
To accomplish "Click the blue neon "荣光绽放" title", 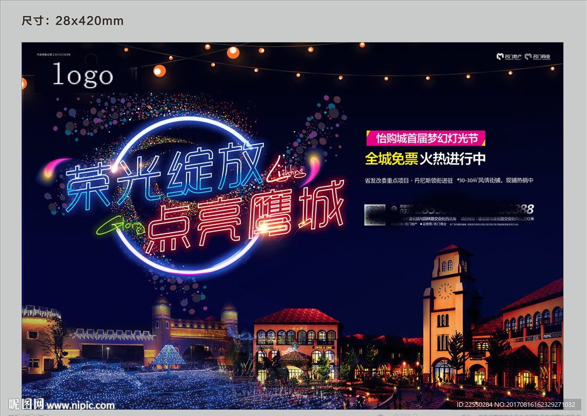I will 165,176.
